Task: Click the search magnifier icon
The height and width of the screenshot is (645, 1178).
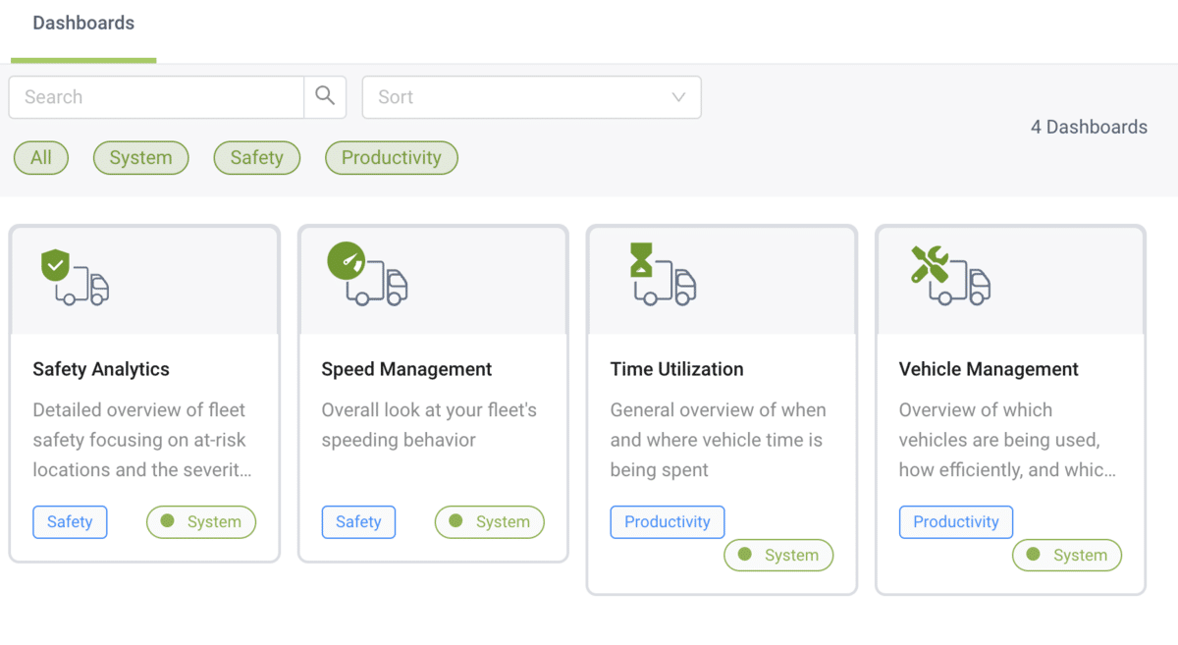Action: [x=325, y=97]
